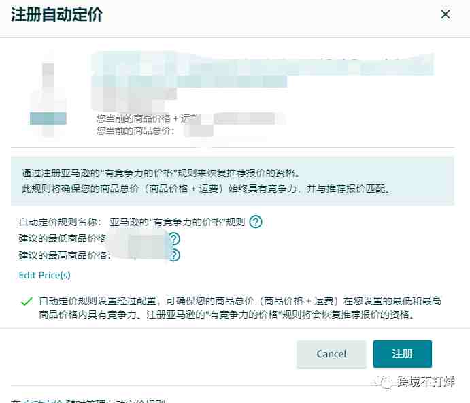This screenshot has width=470, height=403.
Task: Click the 建议的最低商品价格 label
Action: coord(62,238)
